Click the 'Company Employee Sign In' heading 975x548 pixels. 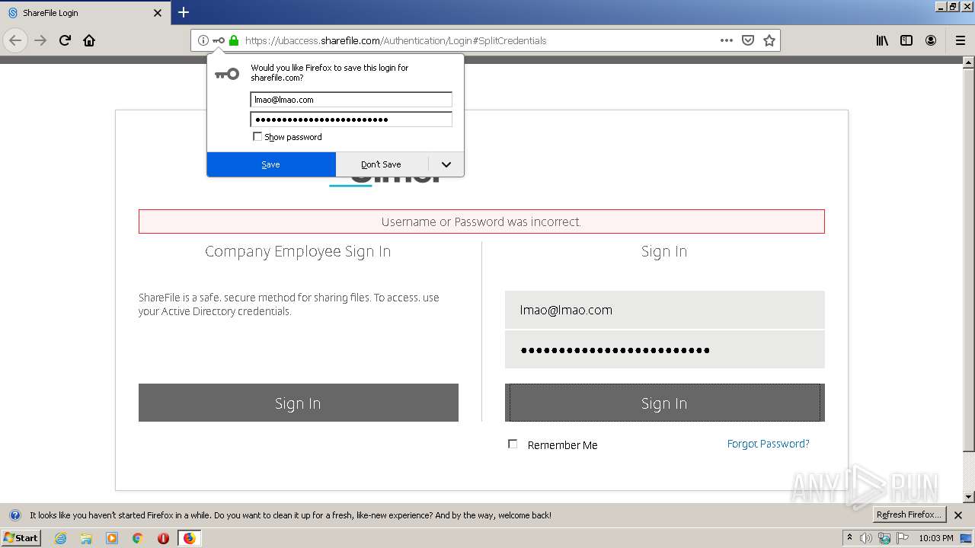(x=298, y=251)
